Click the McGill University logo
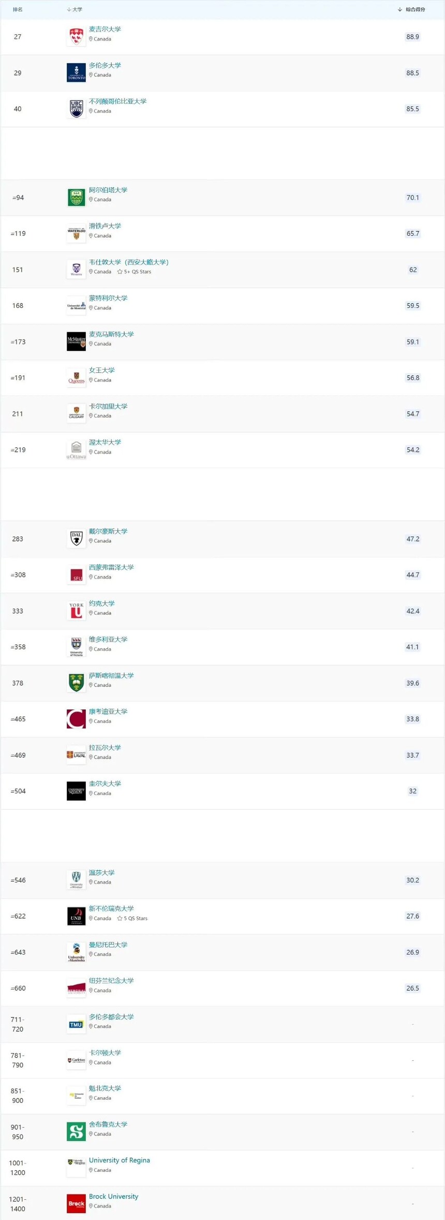Screen dimensions: 445x1220 point(76,37)
